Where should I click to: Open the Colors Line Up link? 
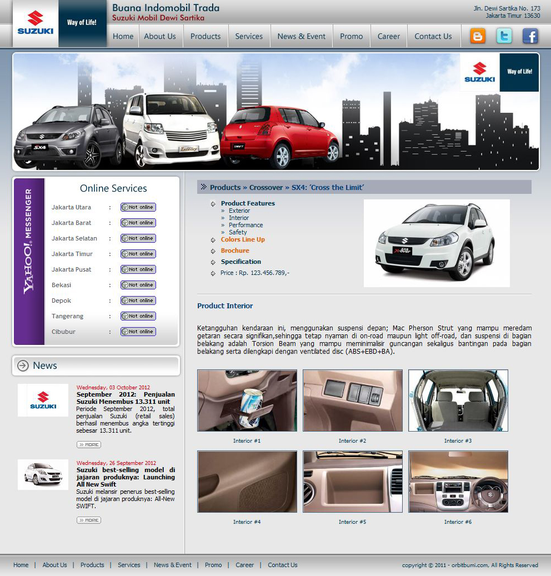point(243,239)
